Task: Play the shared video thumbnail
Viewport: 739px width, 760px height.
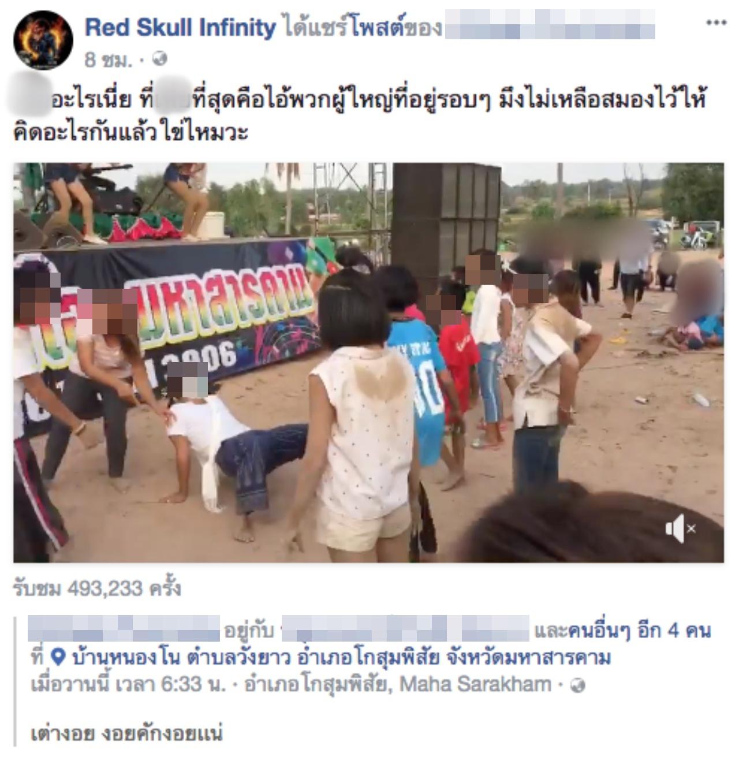Action: pyautogui.click(x=368, y=363)
